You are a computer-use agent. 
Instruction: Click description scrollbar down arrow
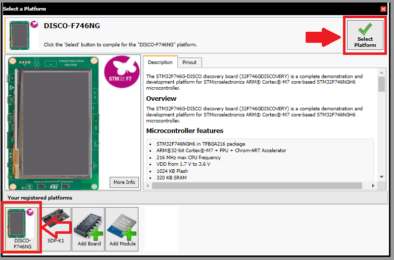coord(381,177)
